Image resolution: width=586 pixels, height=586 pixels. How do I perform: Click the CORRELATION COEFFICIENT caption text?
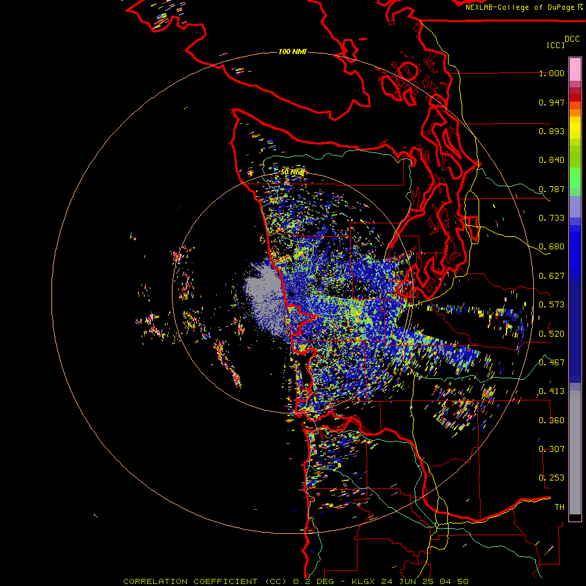190,581
